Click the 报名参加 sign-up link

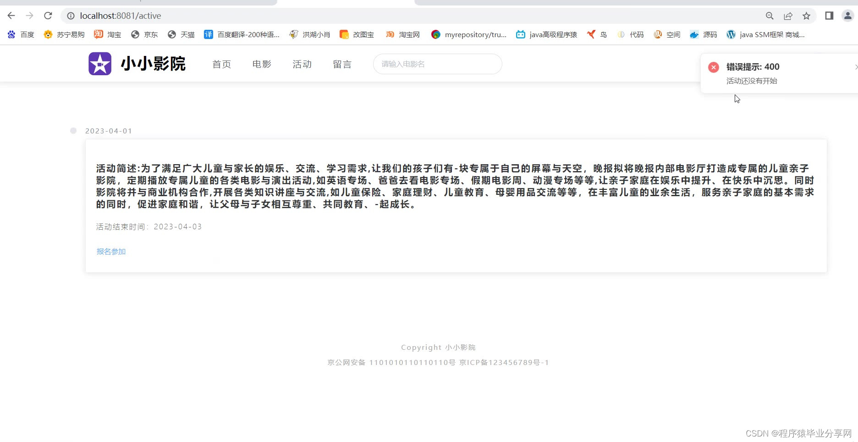click(111, 251)
